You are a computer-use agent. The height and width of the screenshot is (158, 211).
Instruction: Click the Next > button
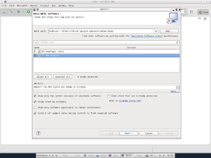pyautogui.click(x=129, y=133)
